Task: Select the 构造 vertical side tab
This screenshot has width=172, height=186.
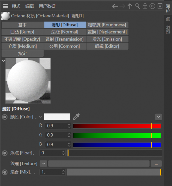Action: (168, 29)
